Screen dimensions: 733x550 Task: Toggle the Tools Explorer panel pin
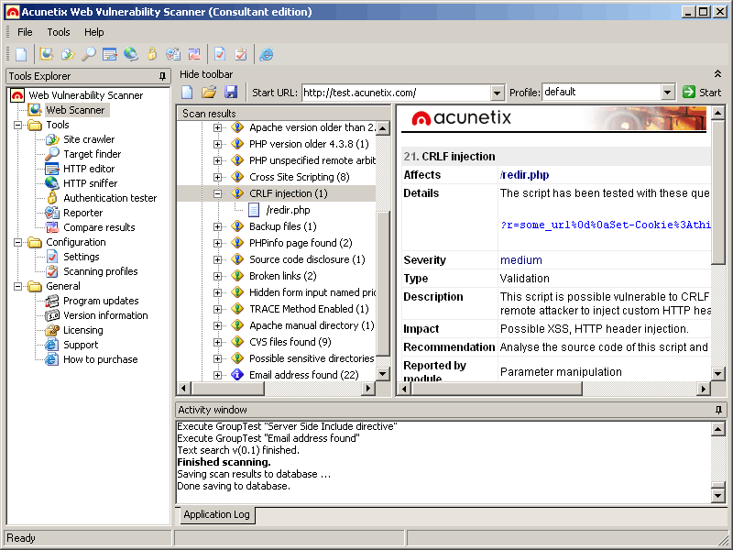click(x=163, y=76)
